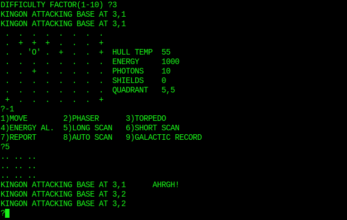Screen dimensions: 347x220
Task: Click the energy value 1000
Action: point(170,62)
